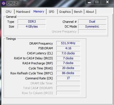The image size is (114, 105).
Task: Click the 531.9 MHz DRAM frequency value
Action: click(x=68, y=43)
